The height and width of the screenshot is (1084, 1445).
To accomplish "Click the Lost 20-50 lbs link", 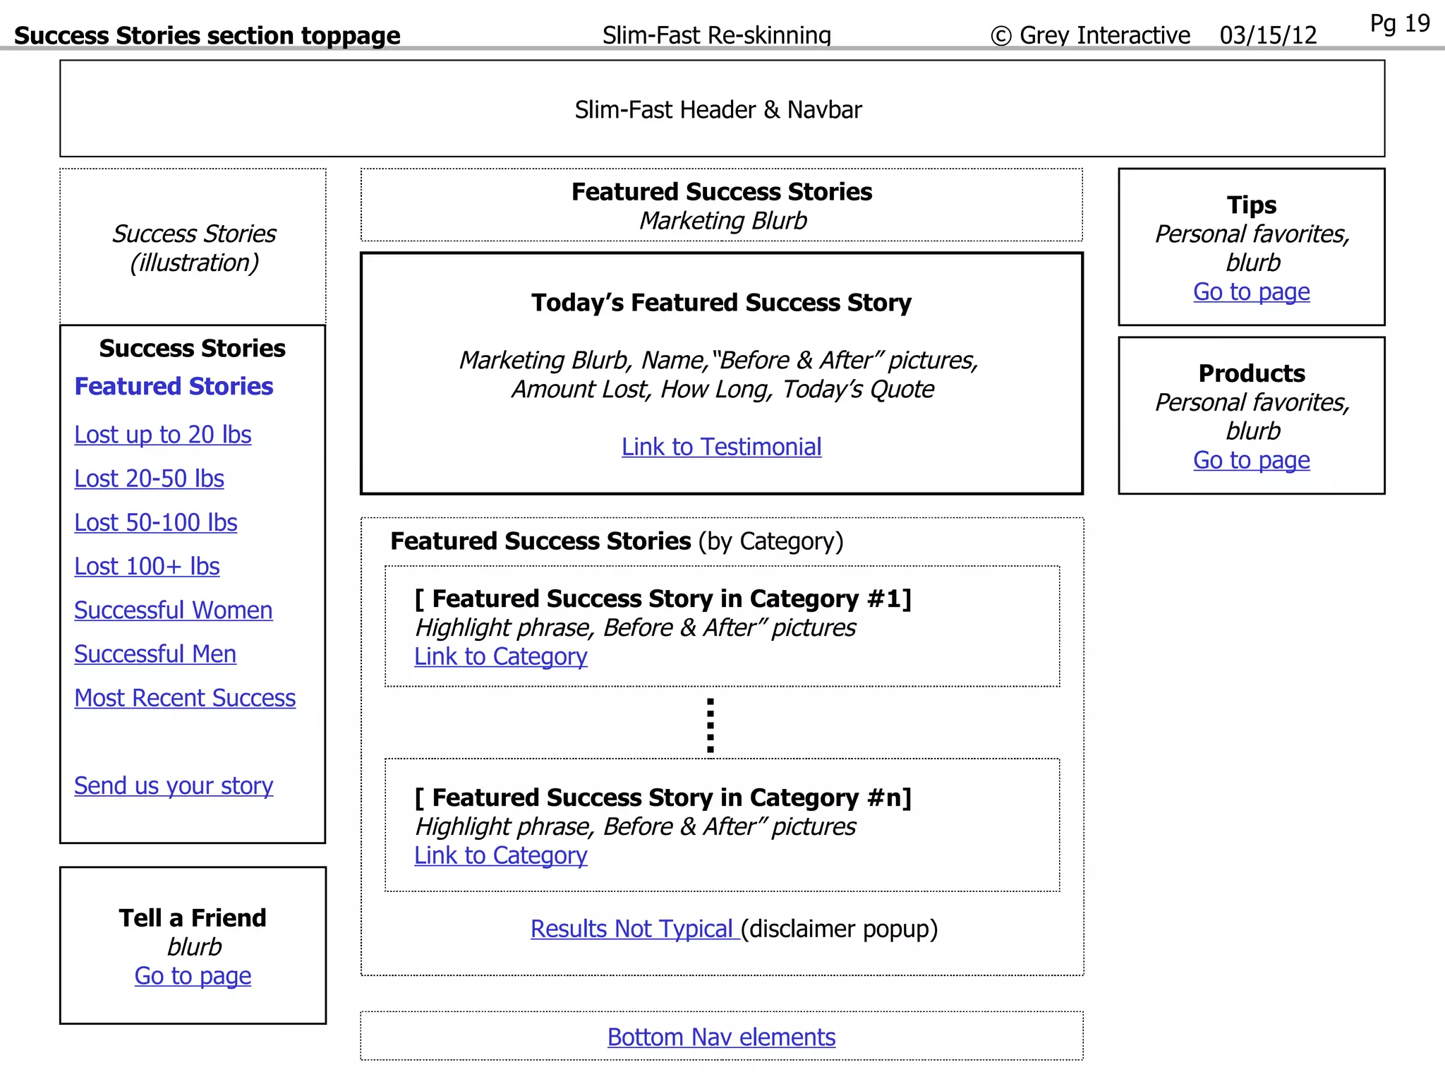I will (x=149, y=478).
